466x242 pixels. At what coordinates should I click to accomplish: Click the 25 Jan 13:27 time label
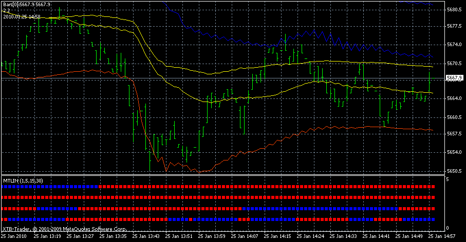(80, 236)
